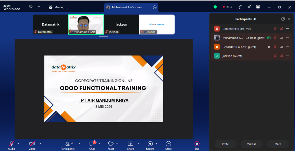
Task: Toggle Muhammad Aziz's microphone in list
Action: pyautogui.click(x=275, y=38)
